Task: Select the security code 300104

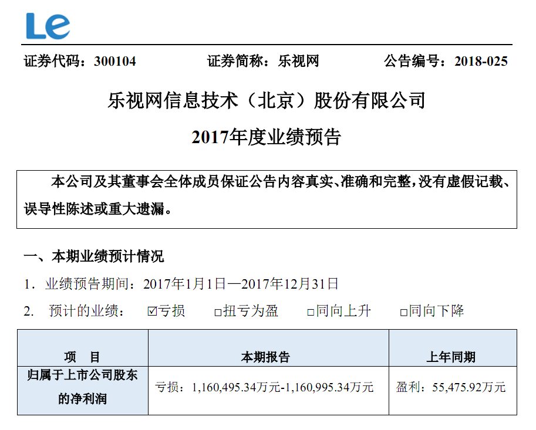Action: (115, 62)
